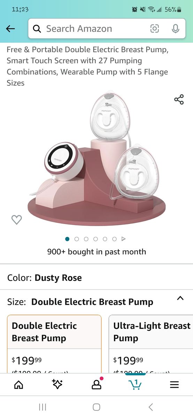The image size is (193, 418).
Task: Tap the video play triangle in carousel
Action: click(x=123, y=239)
